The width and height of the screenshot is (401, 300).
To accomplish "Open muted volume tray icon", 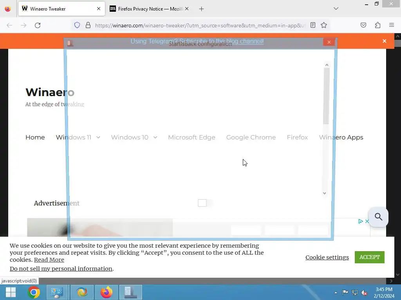I will pos(364,293).
